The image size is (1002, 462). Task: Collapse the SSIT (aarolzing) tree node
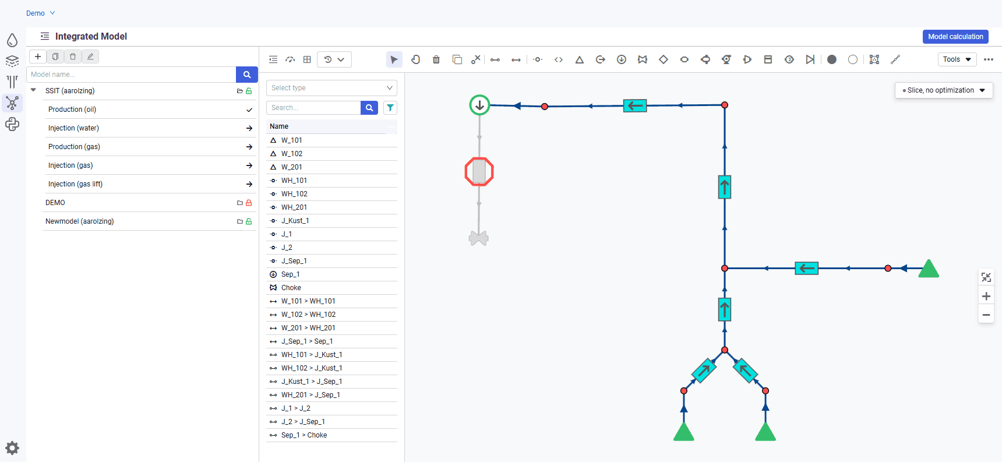33,90
